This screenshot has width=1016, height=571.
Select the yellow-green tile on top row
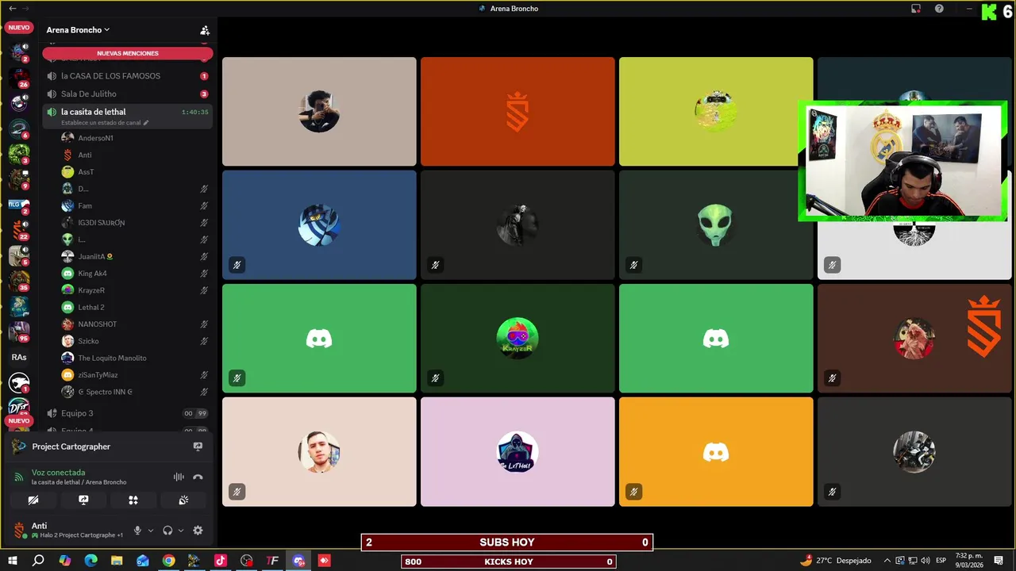716,112
